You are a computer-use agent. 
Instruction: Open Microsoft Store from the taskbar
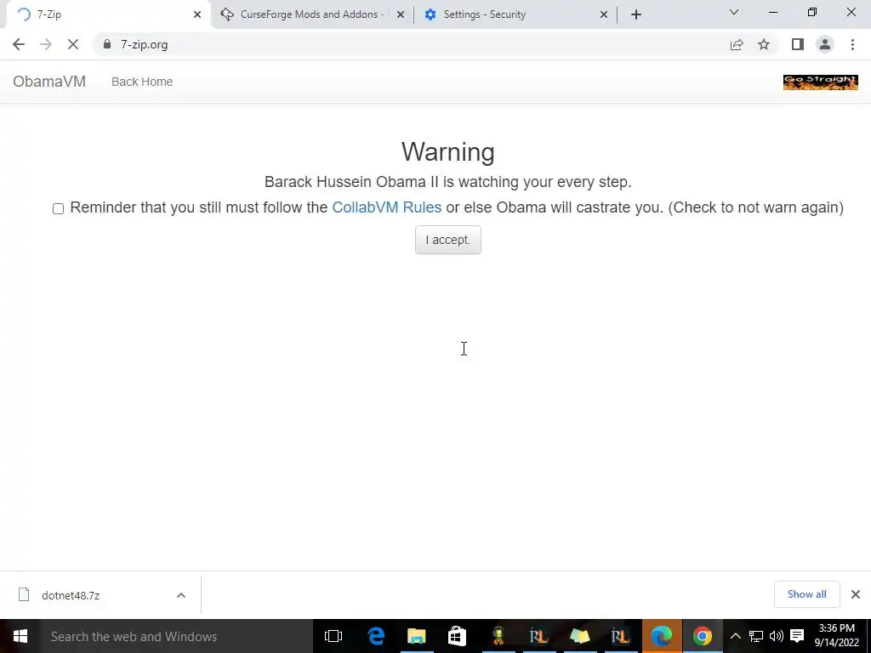click(457, 636)
